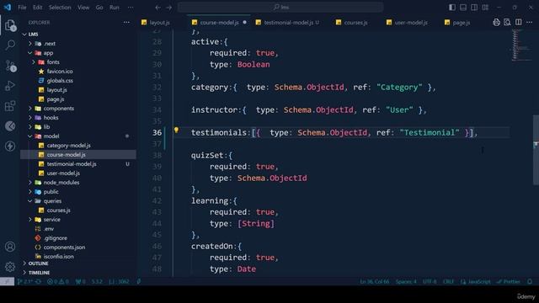Open the Accounts icon in activity bar
Image resolution: width=539 pixels, height=303 pixels.
point(10,247)
